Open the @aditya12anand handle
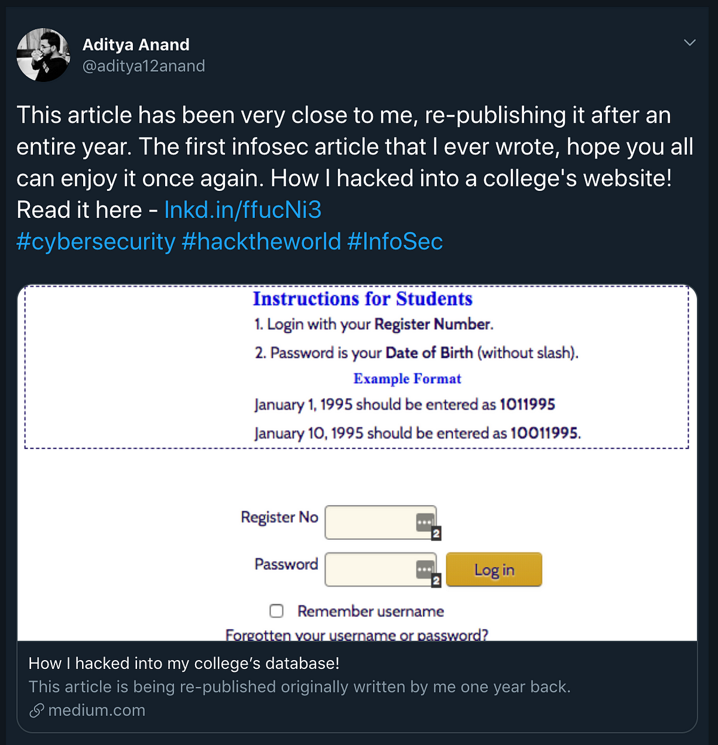The image size is (718, 745). point(144,66)
